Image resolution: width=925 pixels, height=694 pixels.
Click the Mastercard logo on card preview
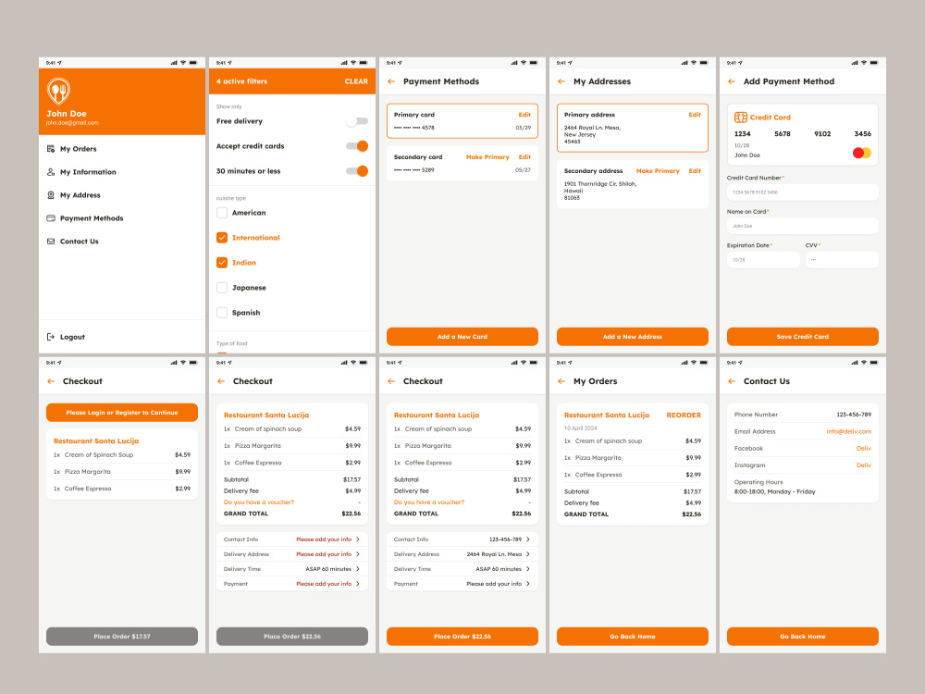862,153
